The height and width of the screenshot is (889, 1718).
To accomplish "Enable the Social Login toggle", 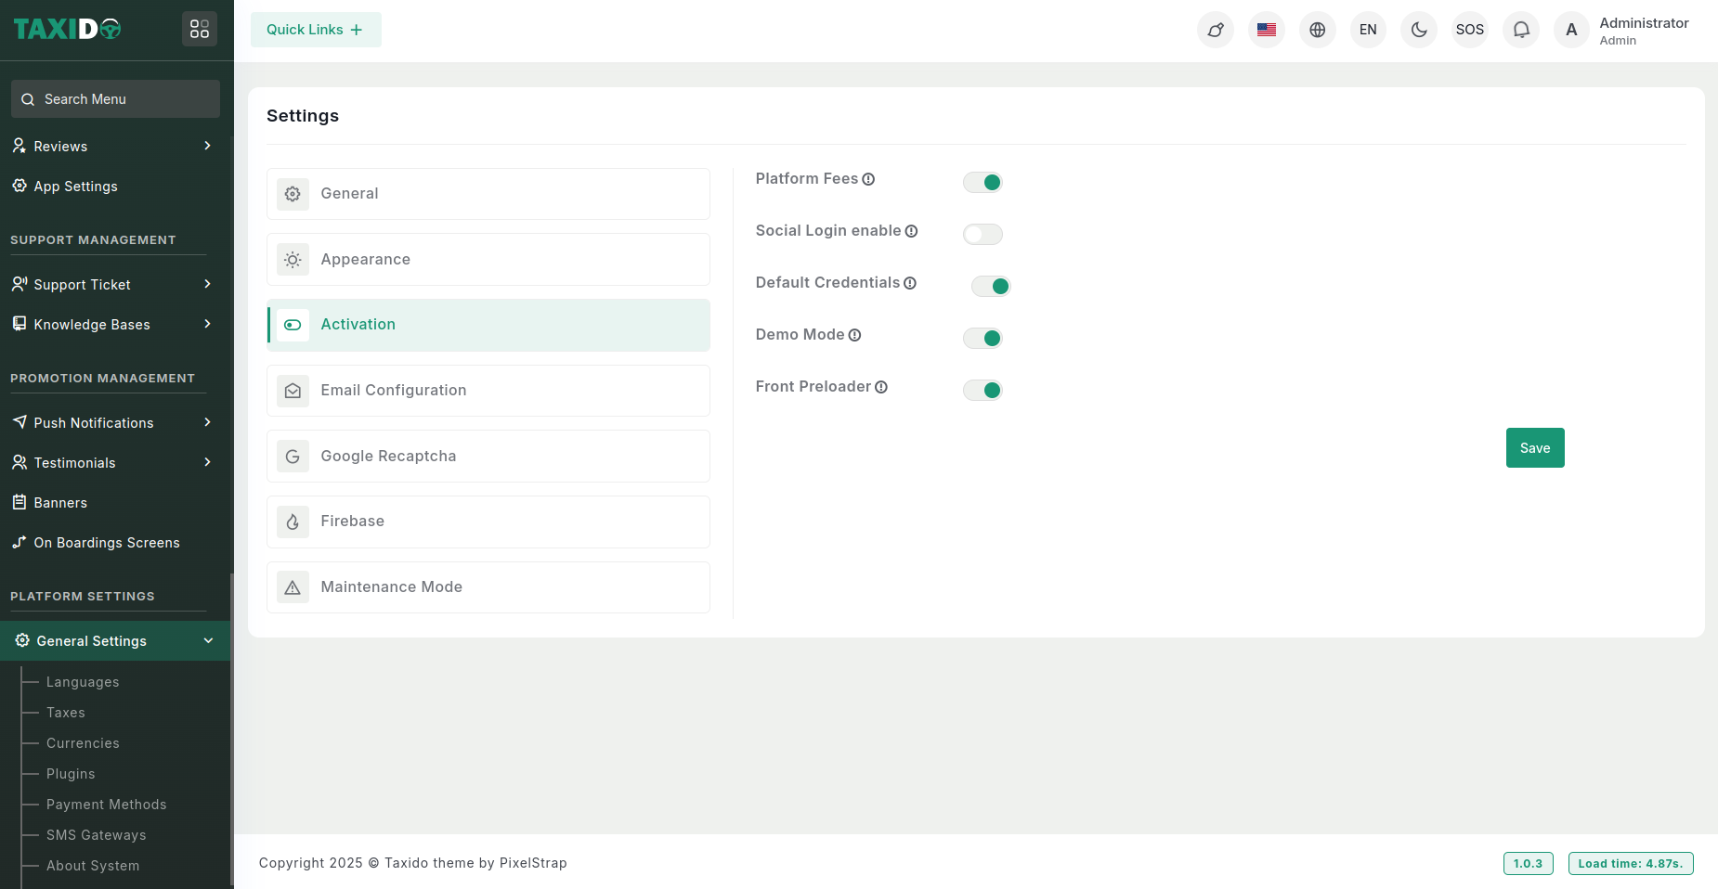I will [x=983, y=234].
